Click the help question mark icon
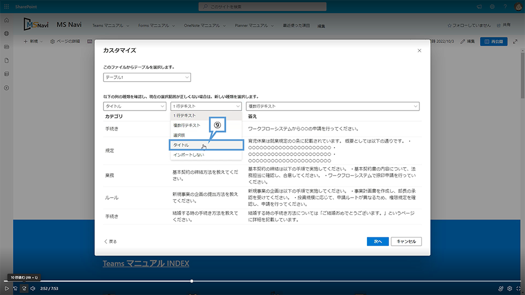 pos(505,6)
